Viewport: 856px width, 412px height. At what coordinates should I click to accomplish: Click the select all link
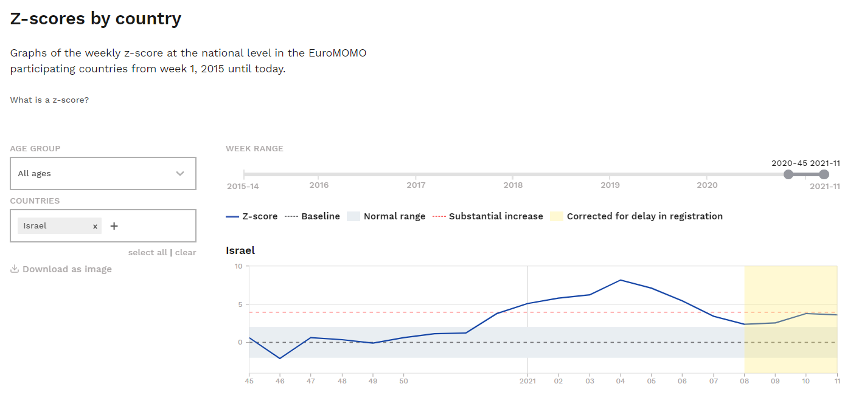[x=147, y=252]
